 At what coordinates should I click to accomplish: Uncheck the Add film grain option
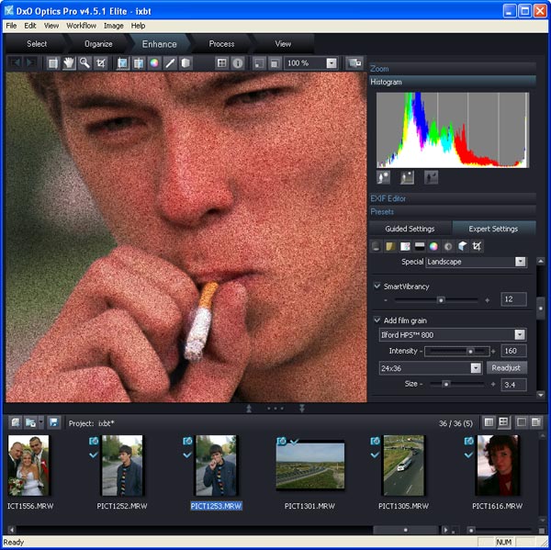click(x=377, y=320)
